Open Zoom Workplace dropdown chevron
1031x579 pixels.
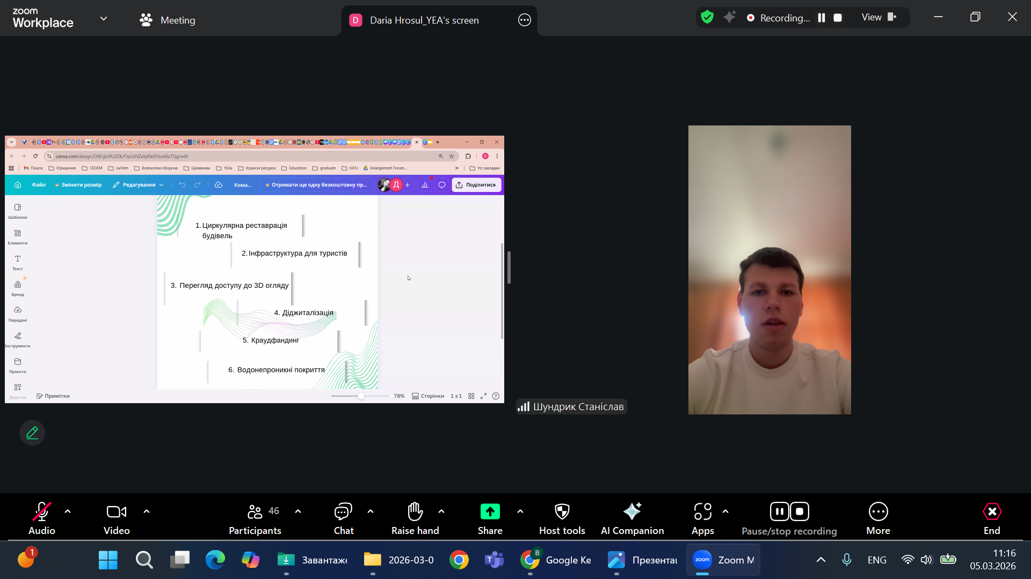(x=104, y=19)
